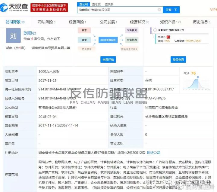Collapse the 湖南拇时代科技有限公司 equity tree node
Screen dimensions: 217x192
point(155,30)
